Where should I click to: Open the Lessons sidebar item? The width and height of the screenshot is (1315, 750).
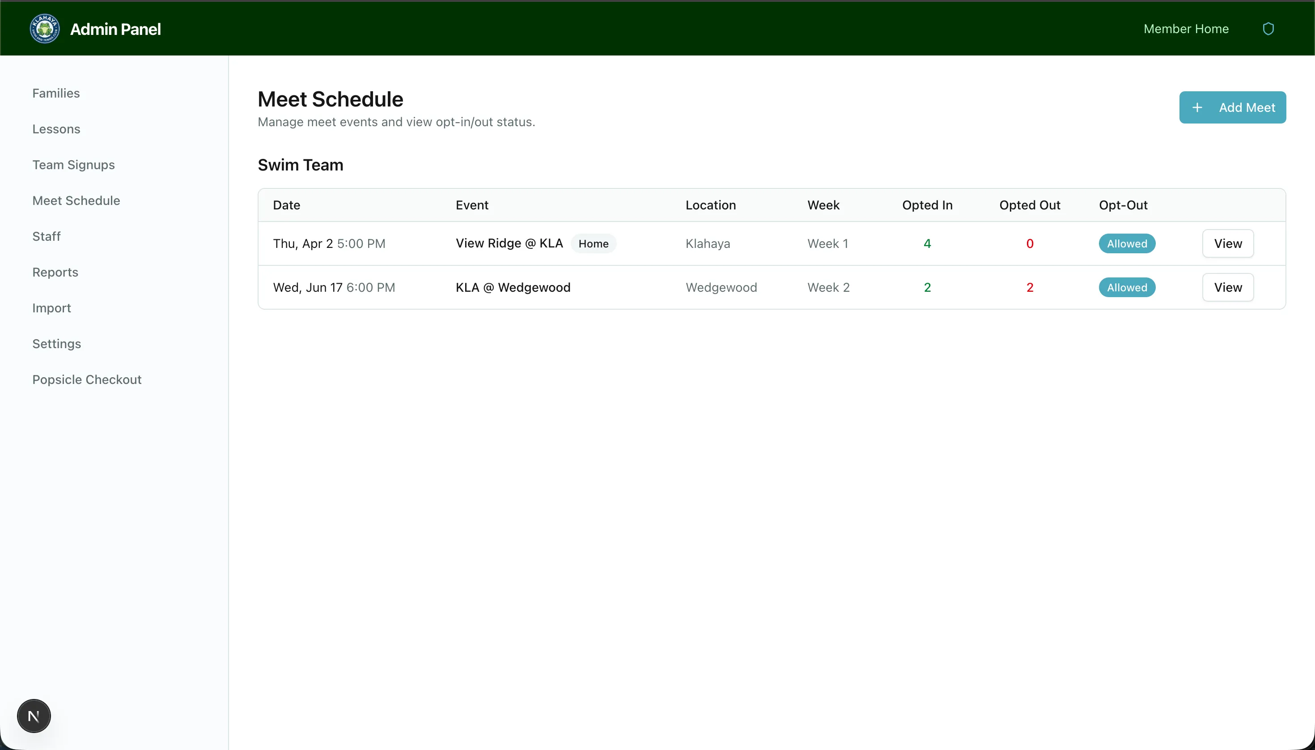tap(56, 129)
